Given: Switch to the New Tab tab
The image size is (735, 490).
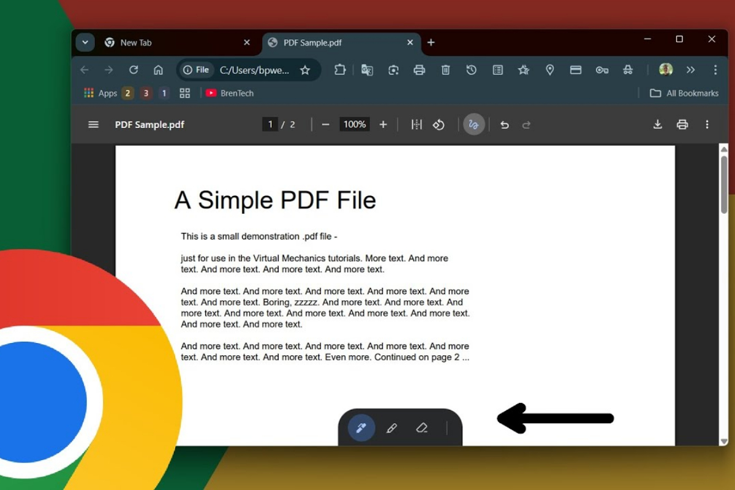Looking at the screenshot, I should (178, 43).
